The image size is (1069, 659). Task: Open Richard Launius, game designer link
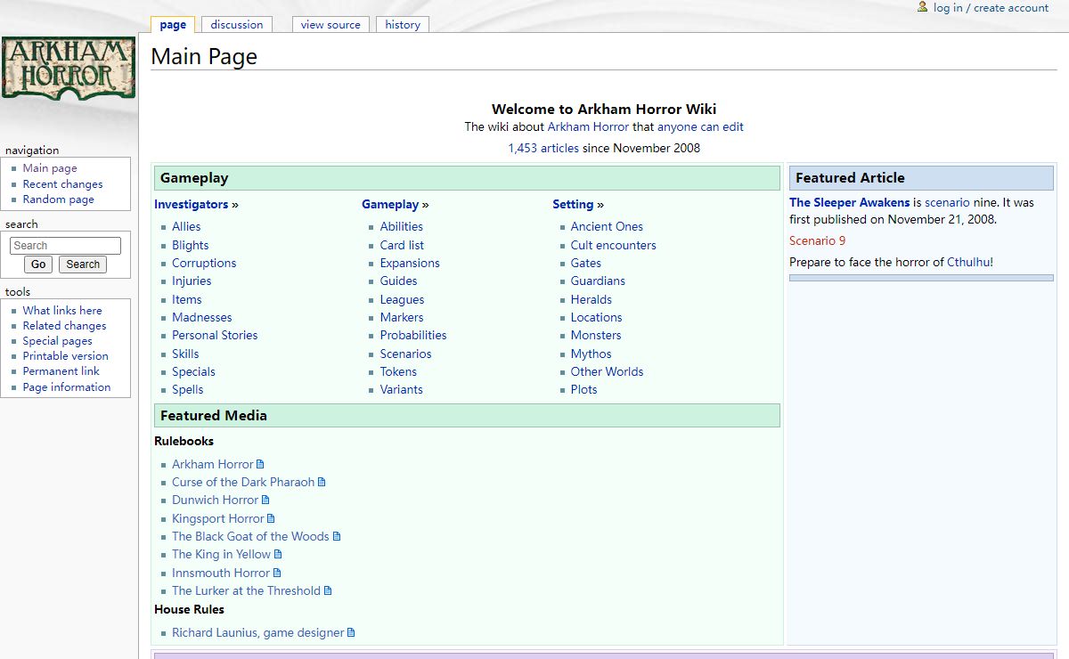pos(257,632)
